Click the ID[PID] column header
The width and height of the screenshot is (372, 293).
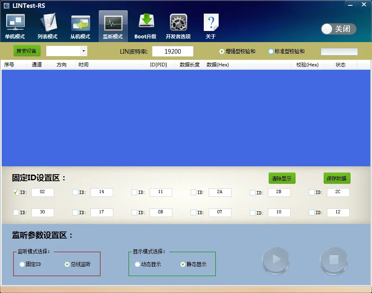click(x=158, y=65)
